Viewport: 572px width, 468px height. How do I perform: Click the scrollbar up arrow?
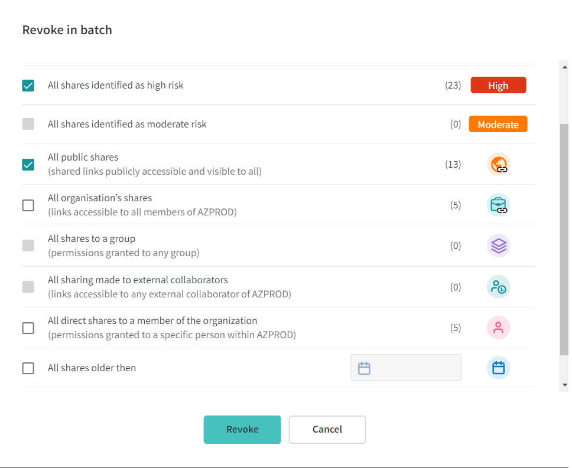point(565,67)
